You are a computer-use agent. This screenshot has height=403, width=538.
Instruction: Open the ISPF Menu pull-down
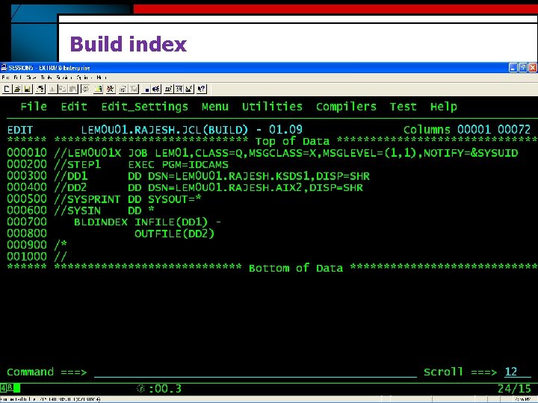pos(214,107)
